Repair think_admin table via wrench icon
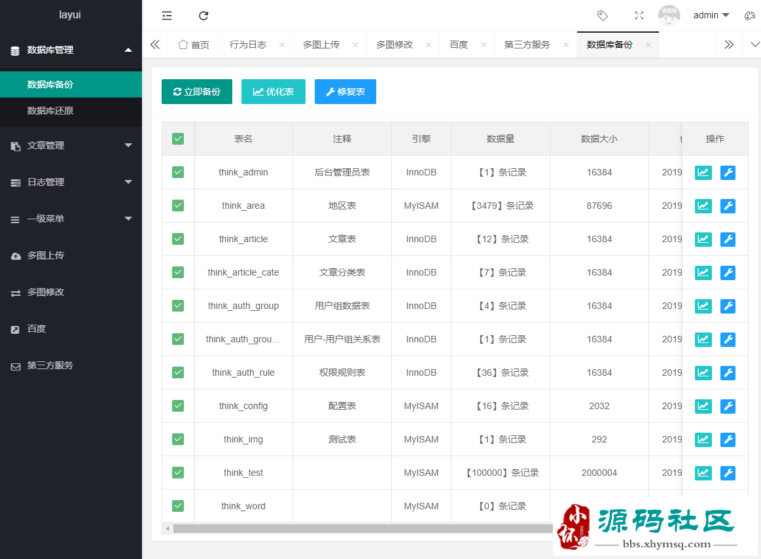Screen dimensions: 761x559 (x=728, y=172)
